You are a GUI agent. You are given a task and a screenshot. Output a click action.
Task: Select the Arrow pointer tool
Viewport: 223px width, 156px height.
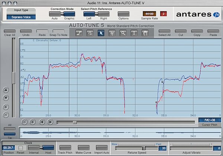coord(101,33)
